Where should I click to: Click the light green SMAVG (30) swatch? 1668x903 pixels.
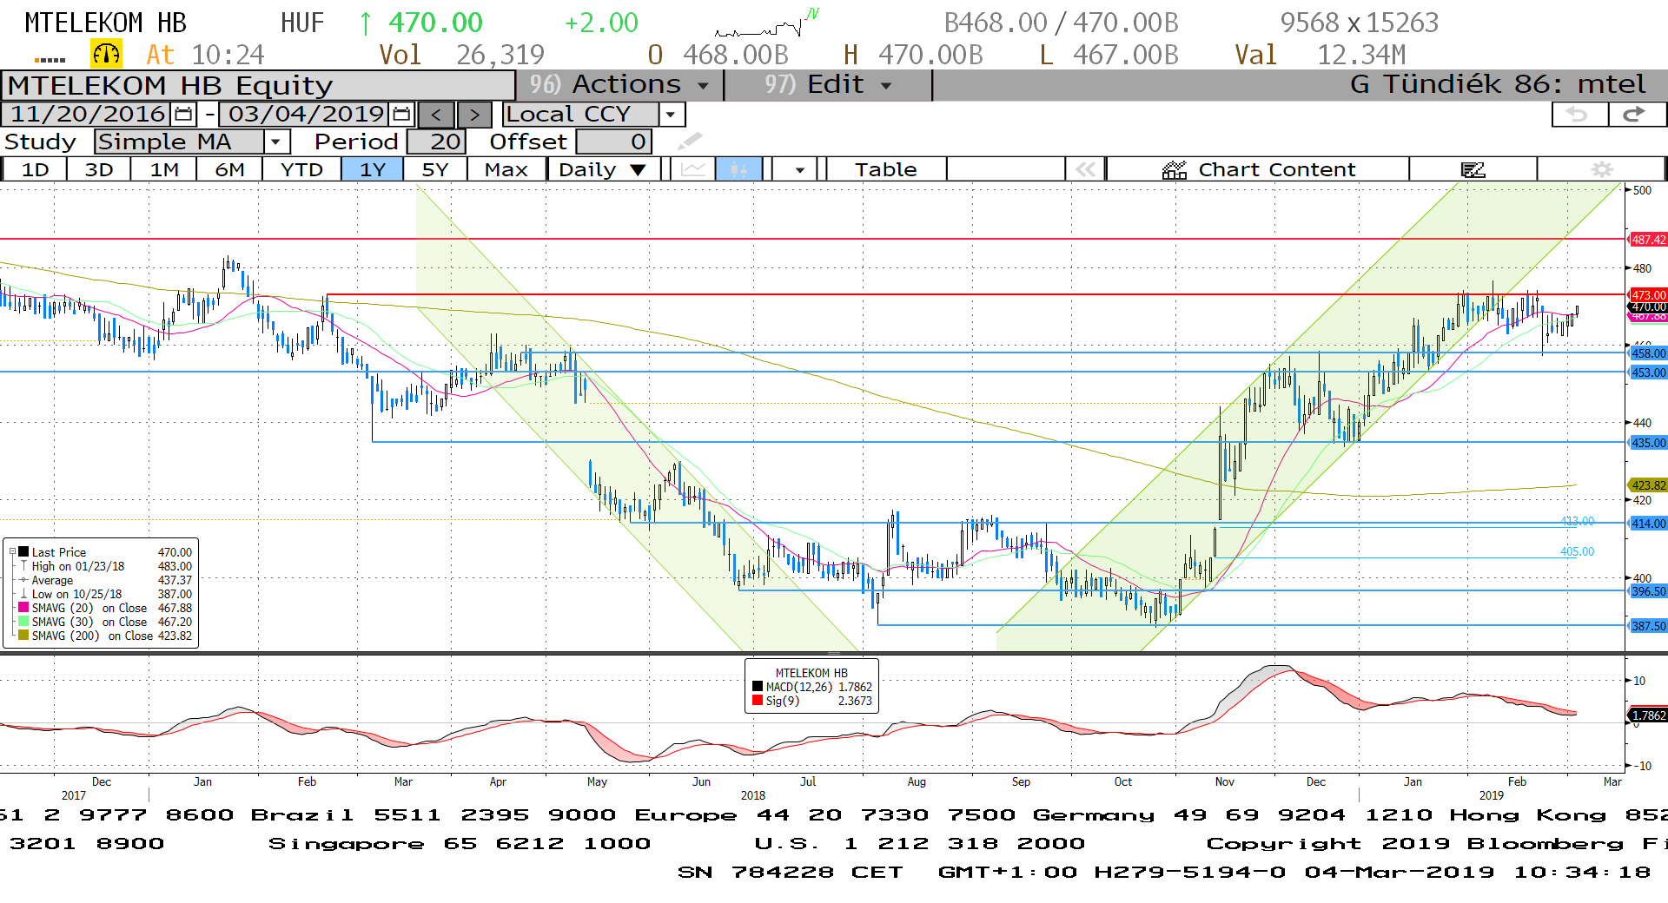(24, 622)
